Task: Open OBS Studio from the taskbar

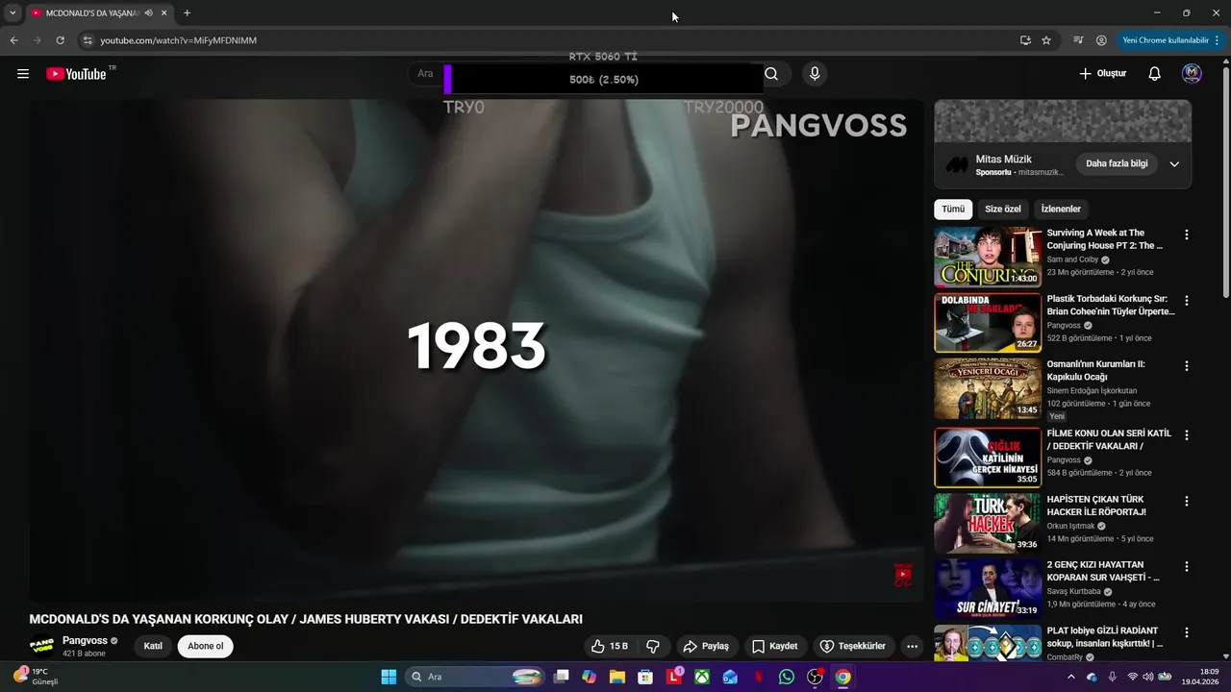Action: point(815,677)
